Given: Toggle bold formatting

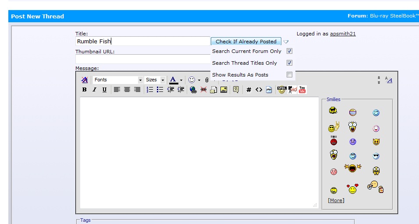Looking at the screenshot, I should coord(85,90).
